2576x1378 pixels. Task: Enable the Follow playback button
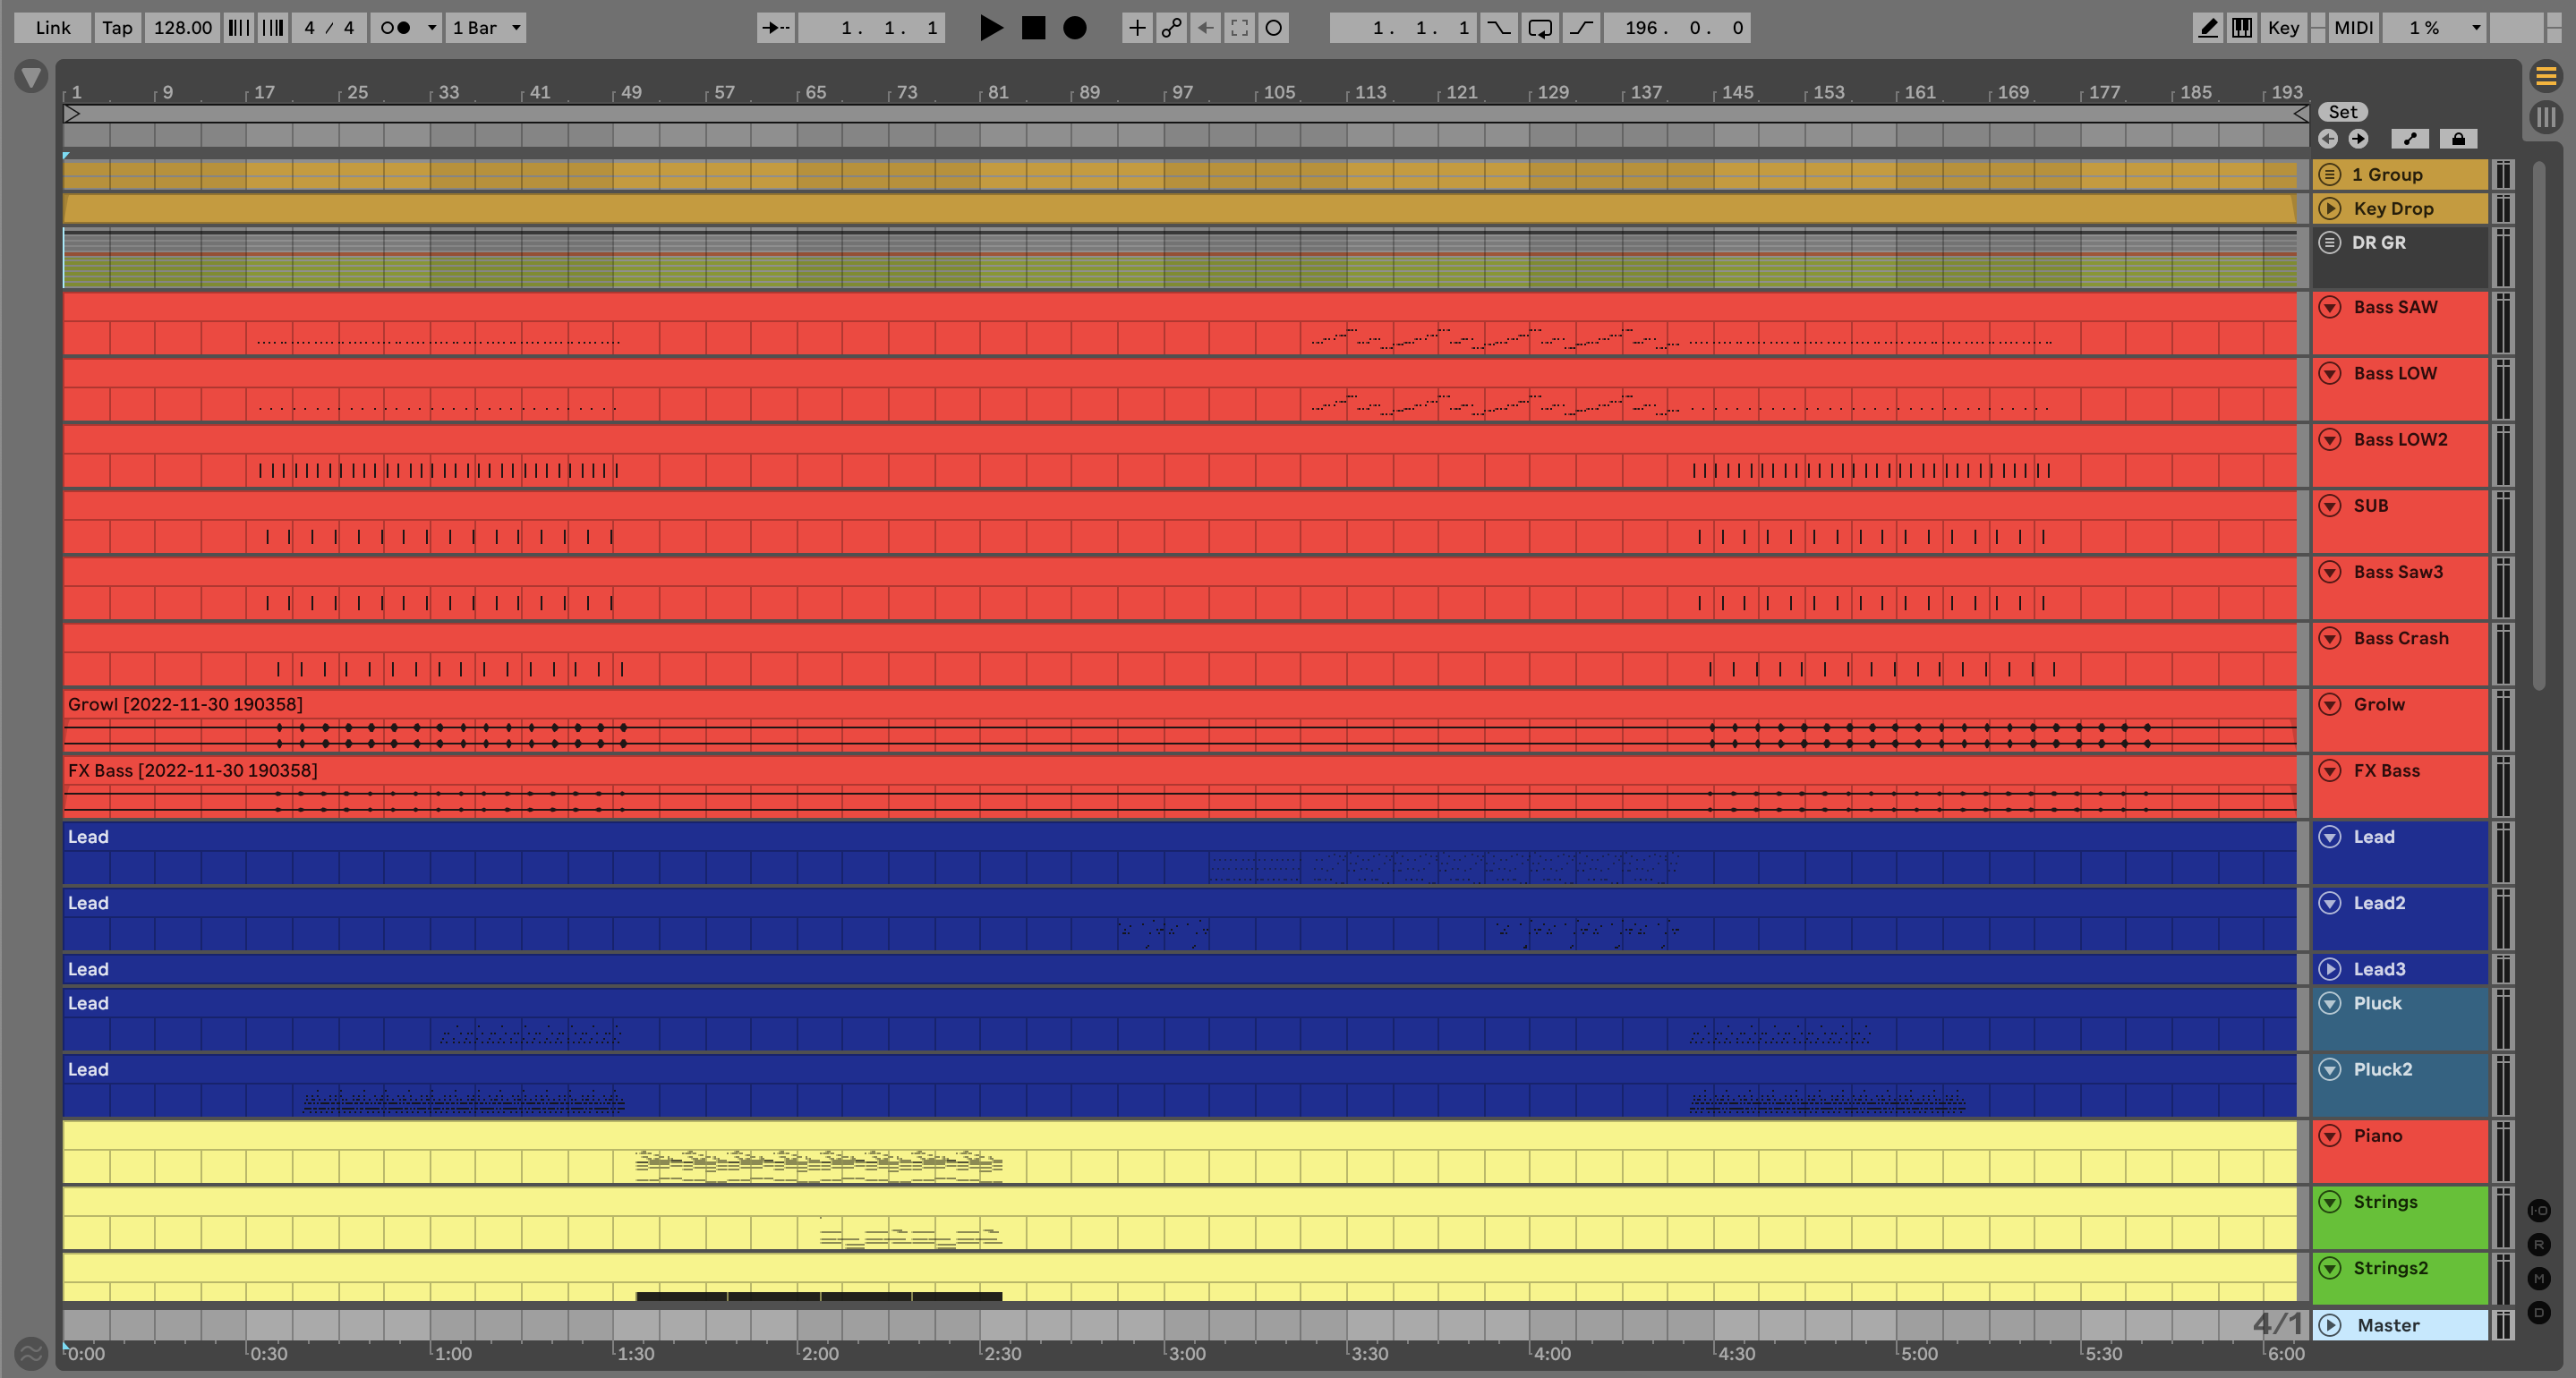(x=775, y=28)
